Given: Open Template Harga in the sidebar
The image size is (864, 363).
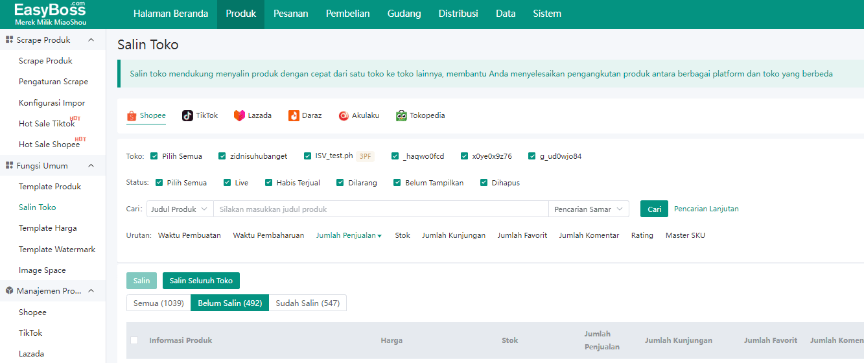Looking at the screenshot, I should point(48,228).
